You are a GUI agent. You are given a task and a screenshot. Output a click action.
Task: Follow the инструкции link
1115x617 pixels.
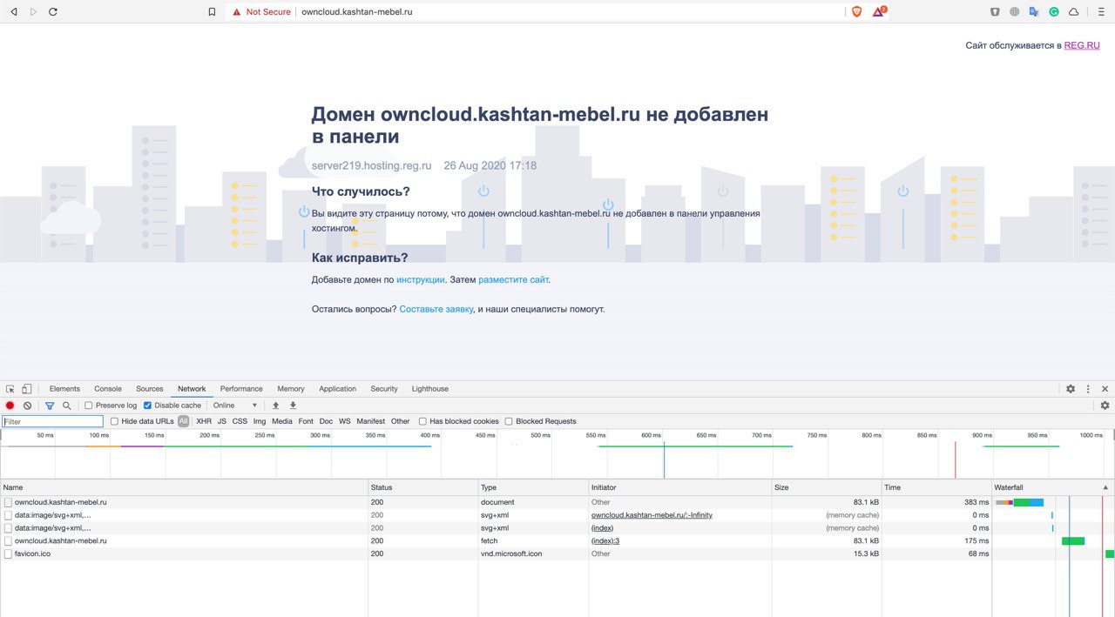click(421, 279)
